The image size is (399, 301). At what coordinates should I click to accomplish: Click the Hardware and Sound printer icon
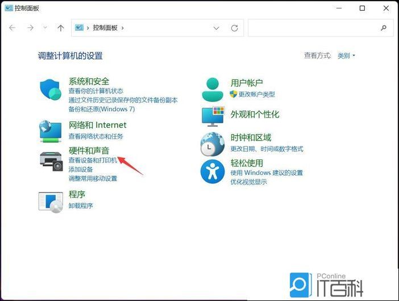click(x=51, y=161)
